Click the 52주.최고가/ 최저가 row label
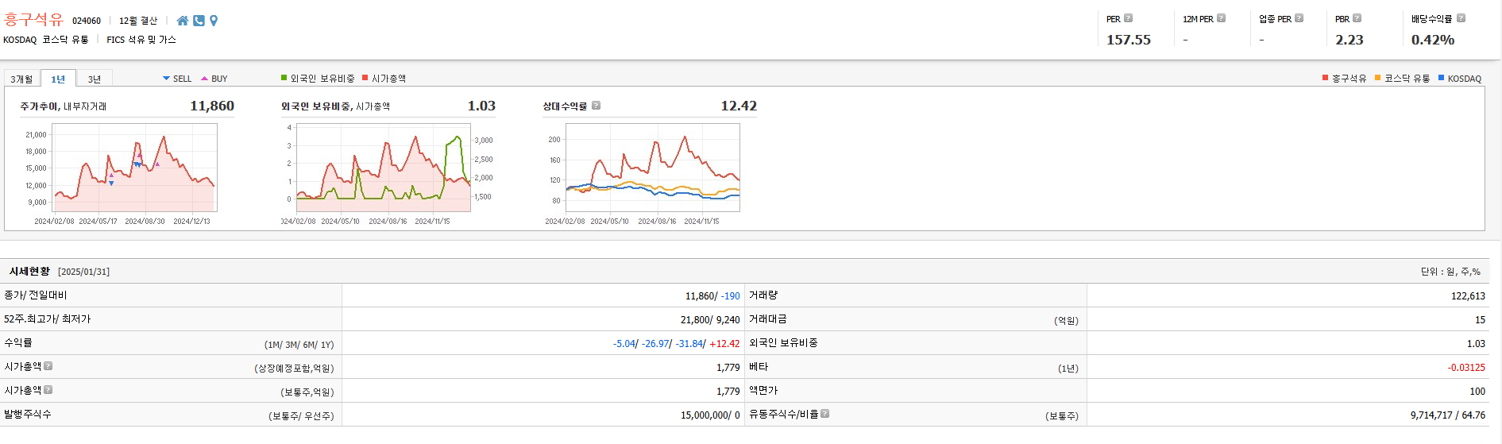Viewport: 1502px width, 444px height. coord(48,319)
